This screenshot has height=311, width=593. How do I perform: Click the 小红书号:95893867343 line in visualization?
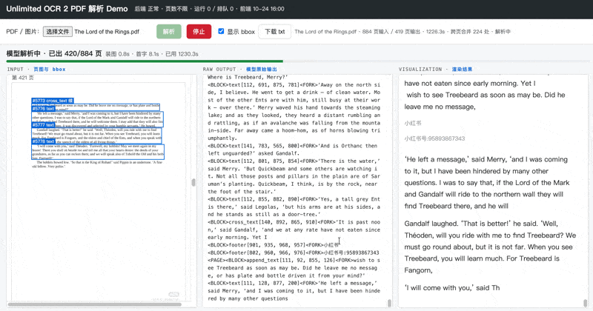click(434, 138)
